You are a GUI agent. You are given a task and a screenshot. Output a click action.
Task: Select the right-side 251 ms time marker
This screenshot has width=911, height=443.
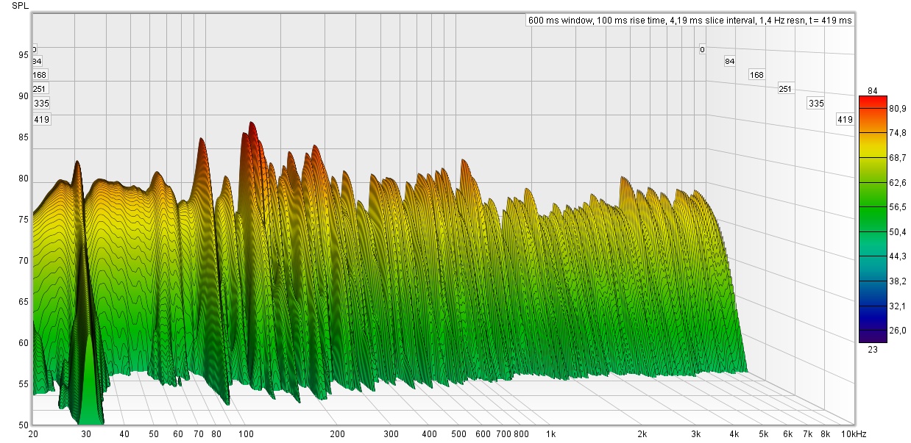[x=785, y=89]
